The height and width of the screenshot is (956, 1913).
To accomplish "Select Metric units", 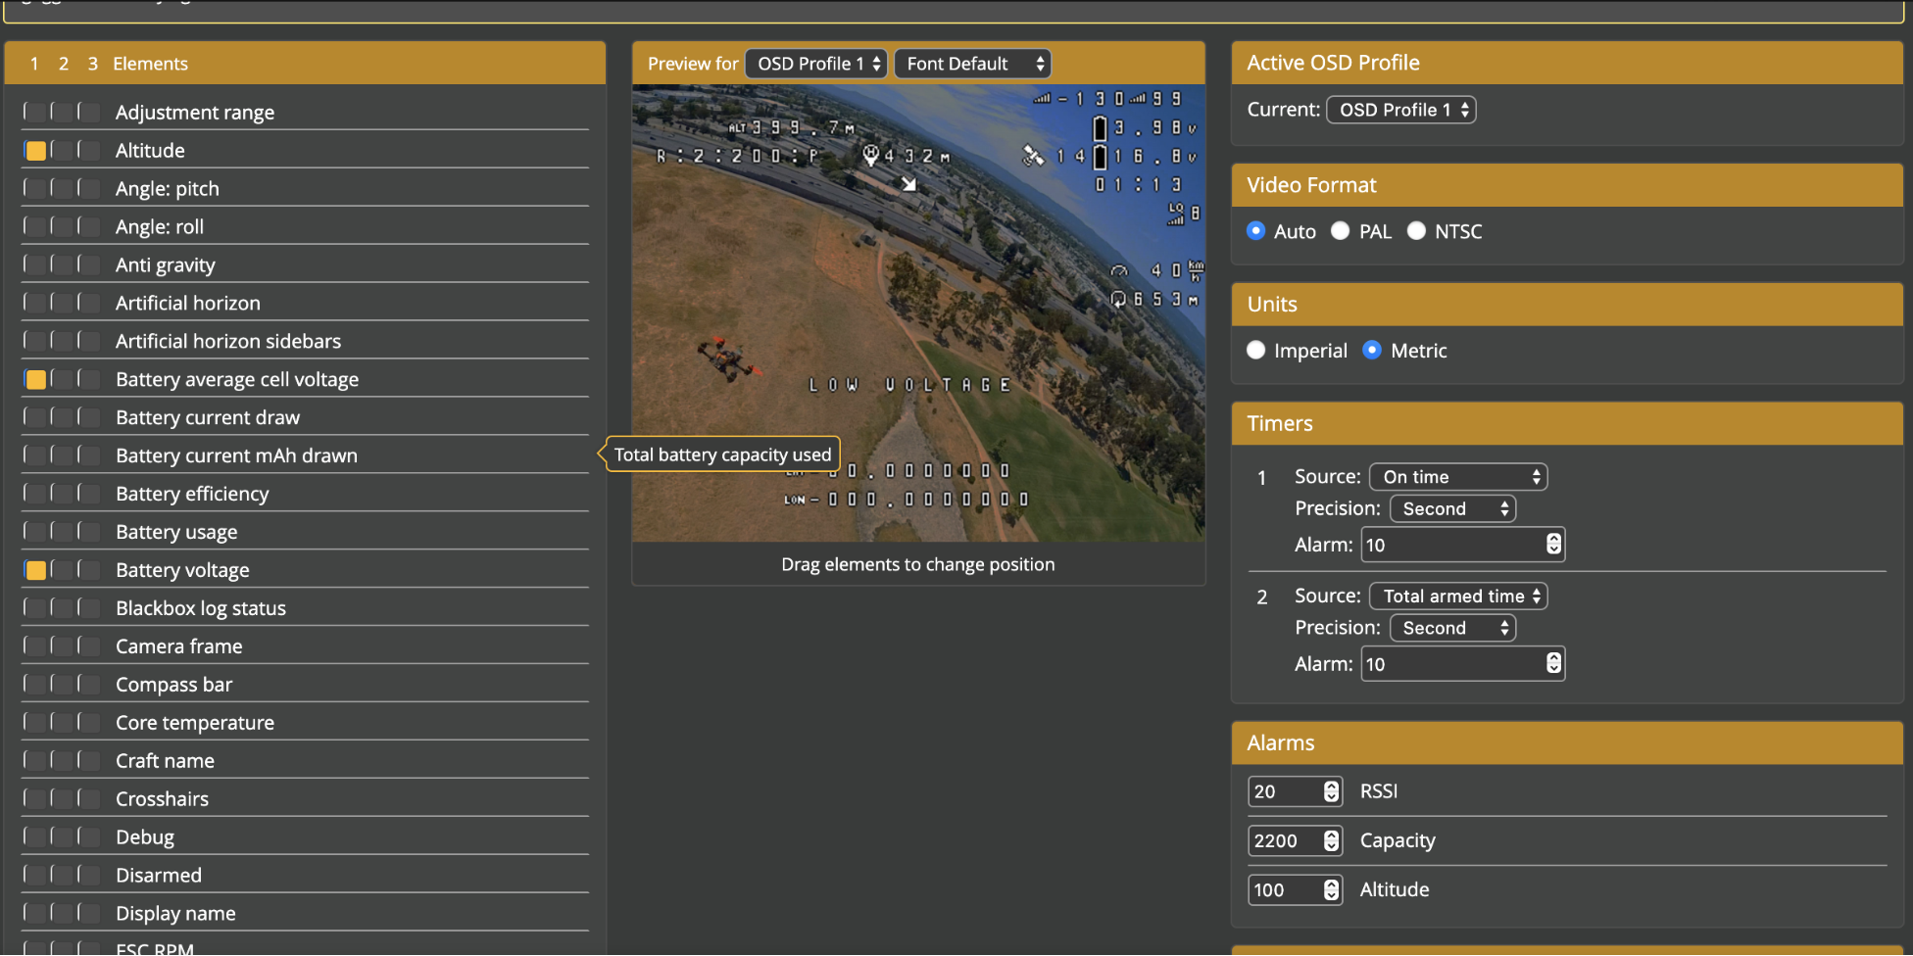I will coord(1373,351).
